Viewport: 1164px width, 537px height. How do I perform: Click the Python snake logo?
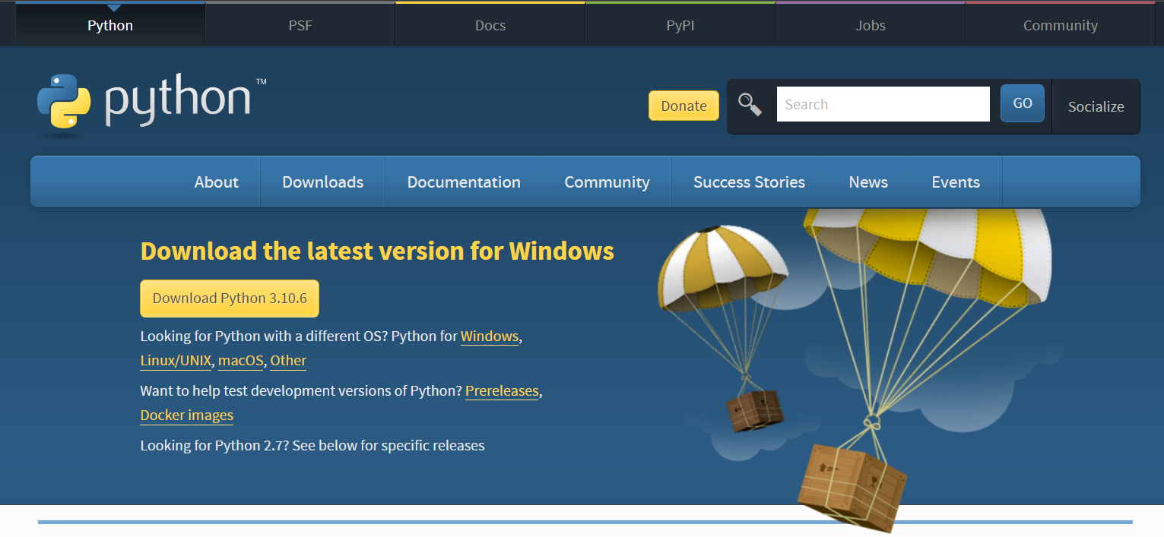pos(64,101)
